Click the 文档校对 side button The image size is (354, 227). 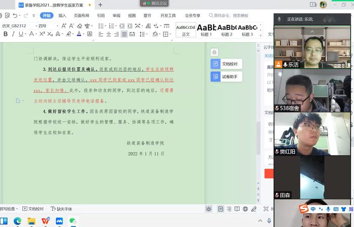[226, 64]
